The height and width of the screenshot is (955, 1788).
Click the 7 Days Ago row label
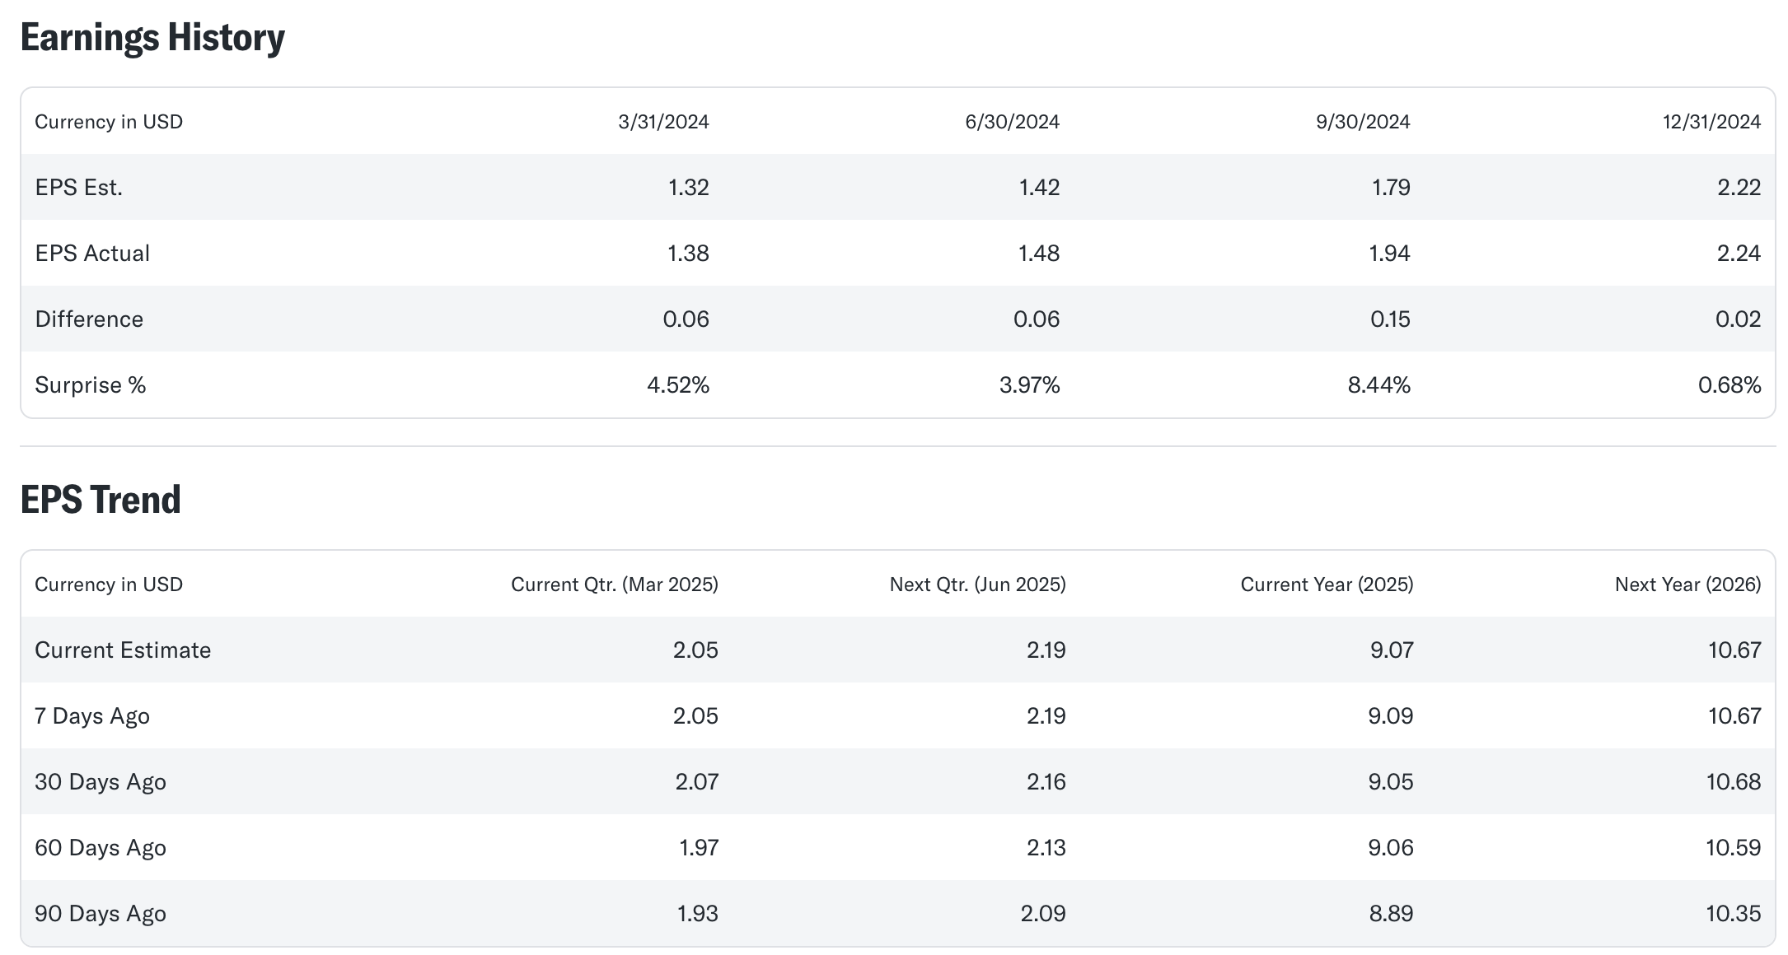[92, 716]
